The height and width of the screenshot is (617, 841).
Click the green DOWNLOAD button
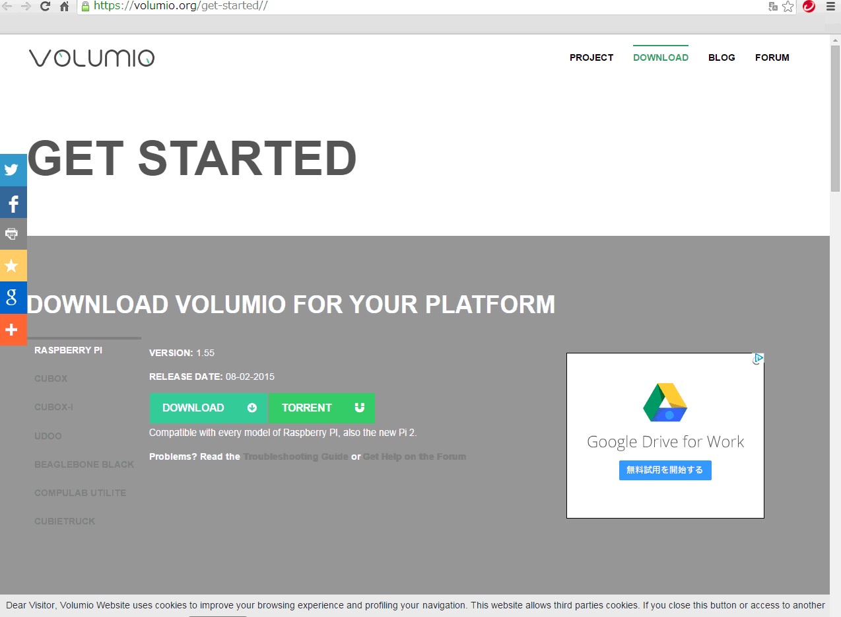tap(208, 408)
